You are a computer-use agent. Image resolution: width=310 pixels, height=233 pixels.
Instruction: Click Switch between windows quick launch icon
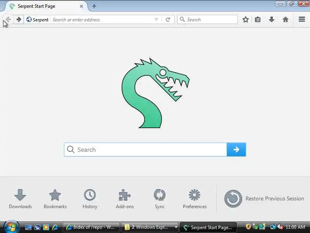[37, 227]
